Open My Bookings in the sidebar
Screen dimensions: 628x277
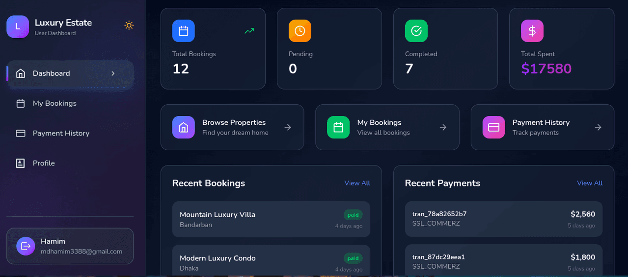(55, 103)
